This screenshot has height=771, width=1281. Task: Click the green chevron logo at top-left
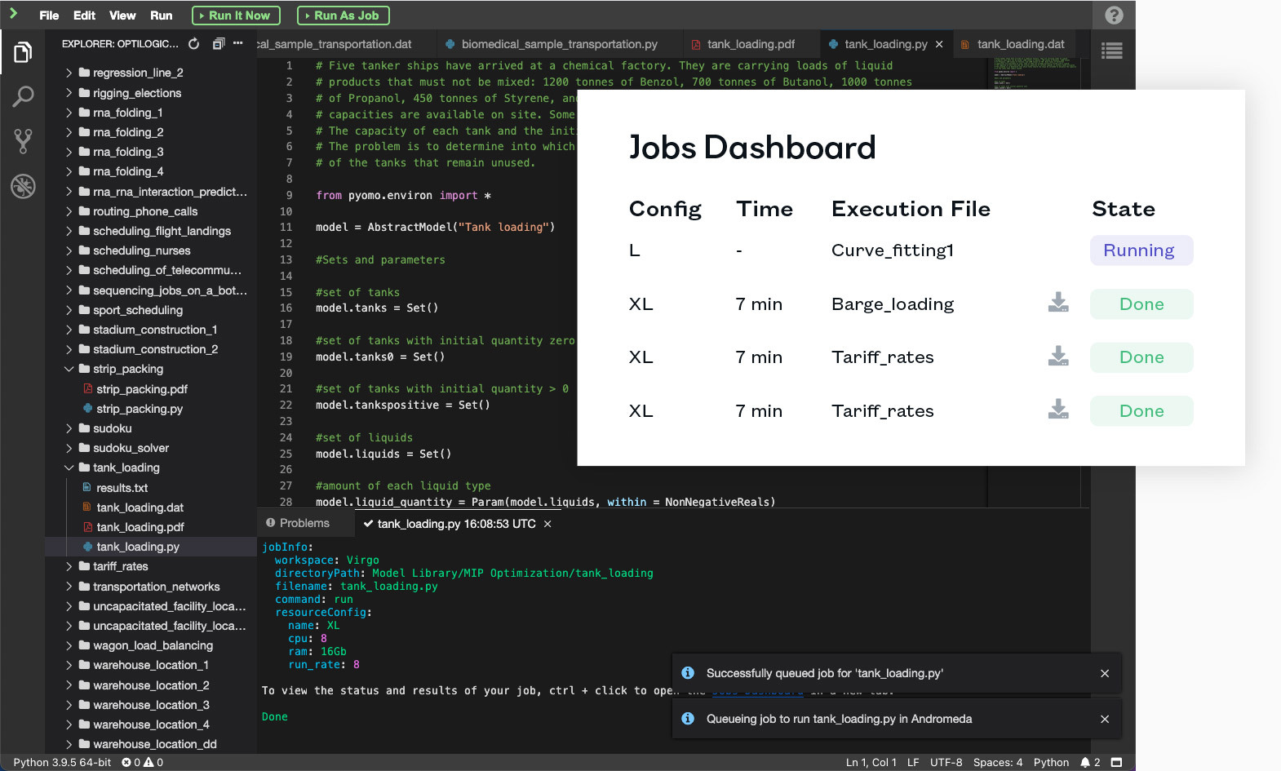click(x=13, y=14)
